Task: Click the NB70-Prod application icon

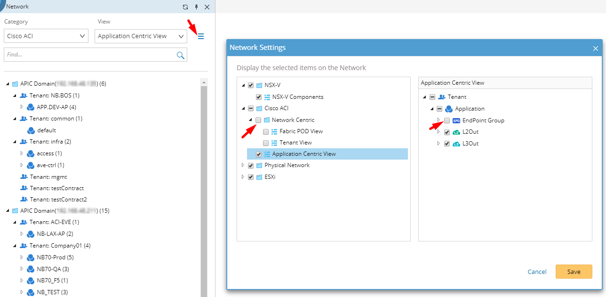Action: click(31, 257)
